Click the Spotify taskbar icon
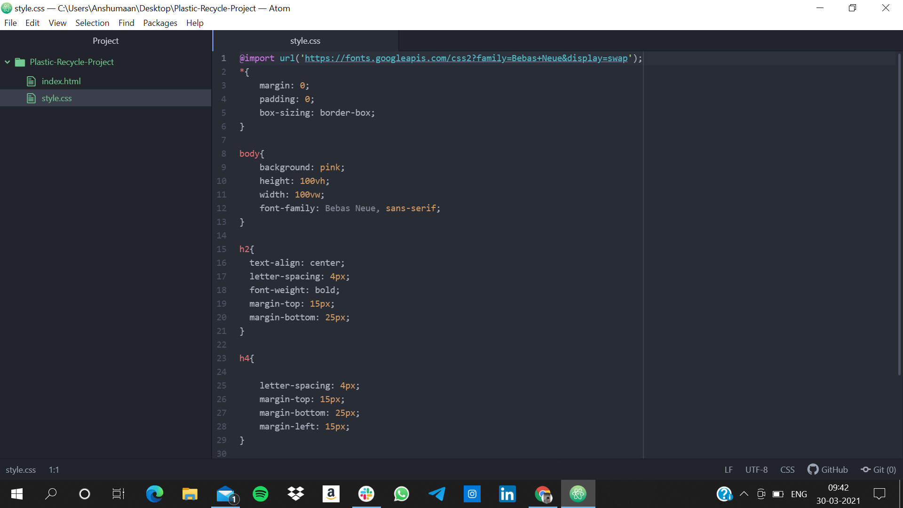Image resolution: width=903 pixels, height=508 pixels. point(261,494)
